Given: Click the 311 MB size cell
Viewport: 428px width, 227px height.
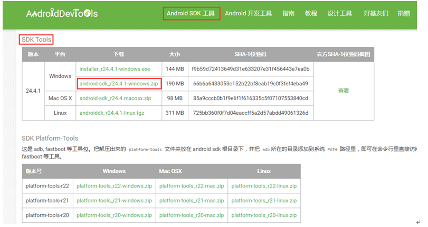Looking at the screenshot, I should [x=175, y=113].
